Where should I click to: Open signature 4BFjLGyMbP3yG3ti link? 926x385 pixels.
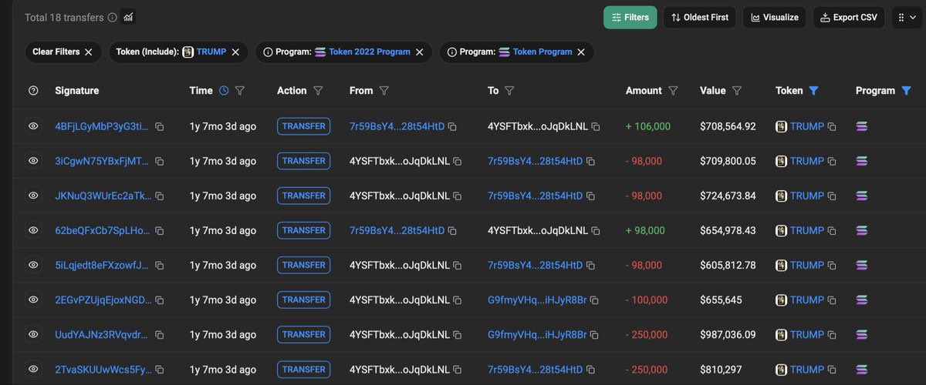[x=103, y=126]
